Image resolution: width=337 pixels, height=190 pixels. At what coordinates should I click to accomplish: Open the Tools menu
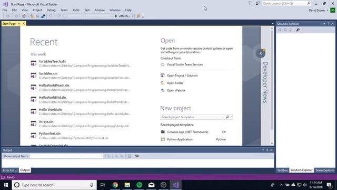click(x=76, y=10)
